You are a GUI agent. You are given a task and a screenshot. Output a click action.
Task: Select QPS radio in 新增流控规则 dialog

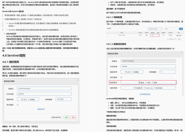click(x=22, y=99)
